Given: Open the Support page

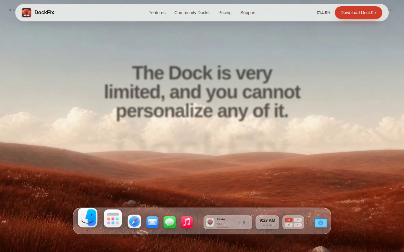Looking at the screenshot, I should coord(248,13).
